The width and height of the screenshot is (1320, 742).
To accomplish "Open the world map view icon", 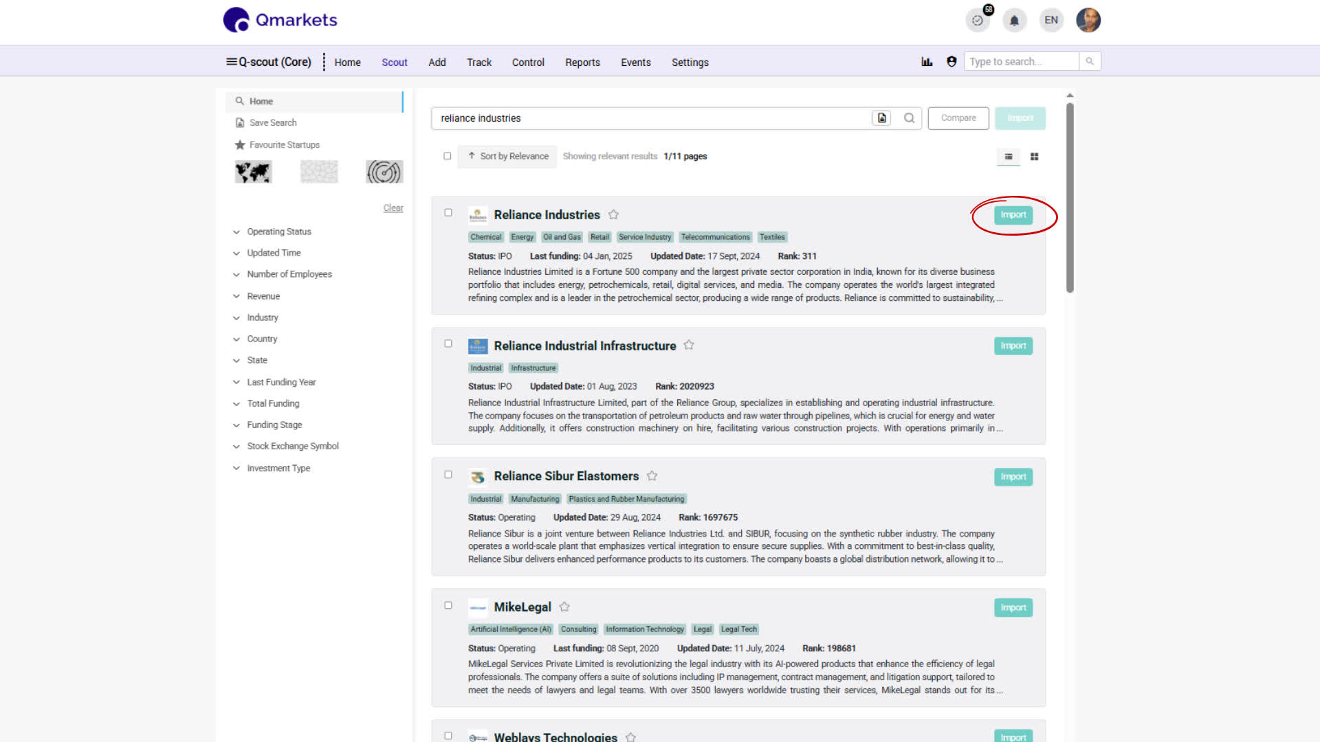I will click(x=253, y=172).
